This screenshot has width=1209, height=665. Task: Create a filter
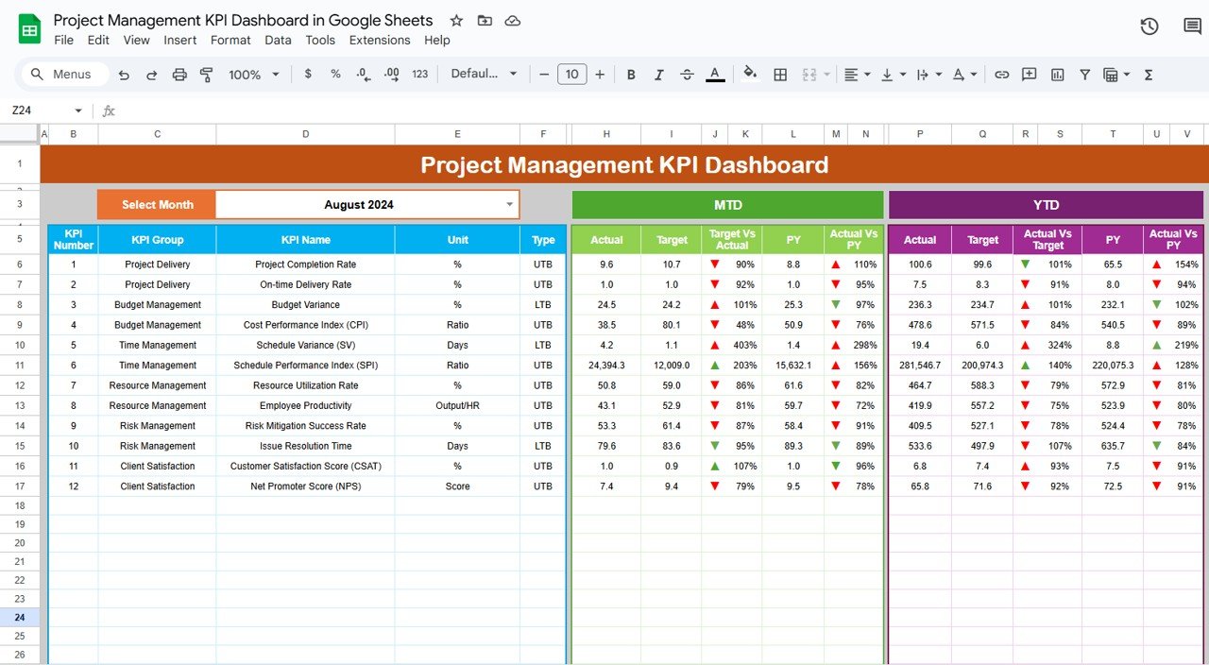click(x=1085, y=75)
